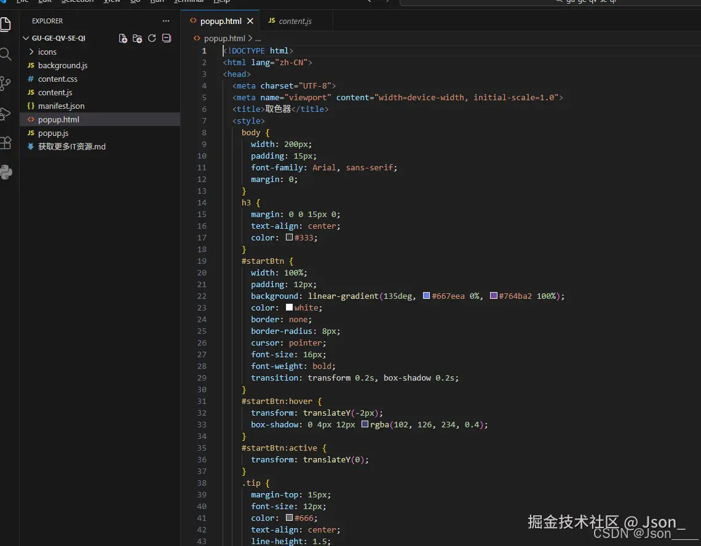The image size is (701, 546).
Task: Click the #764ba2 color swatch
Action: 494,296
